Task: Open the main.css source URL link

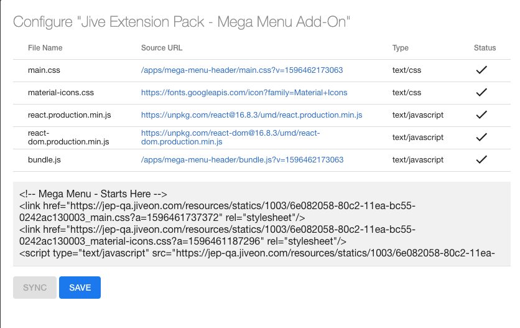Action: 242,70
